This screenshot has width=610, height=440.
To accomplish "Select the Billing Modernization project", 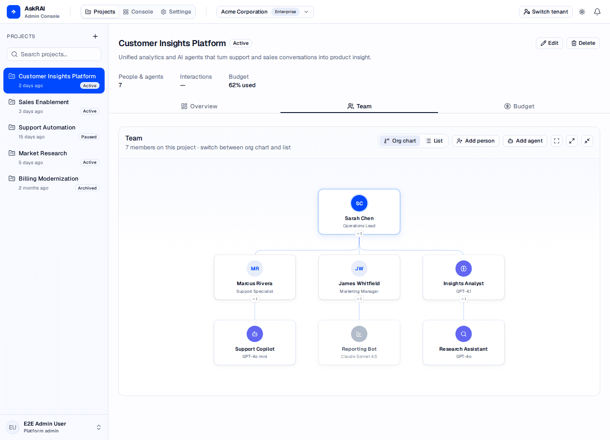I will (x=54, y=183).
